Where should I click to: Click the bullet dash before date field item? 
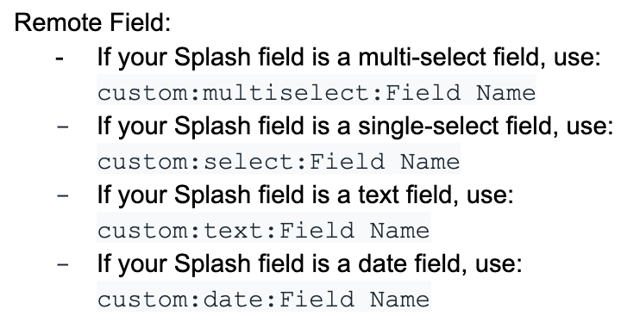63,265
